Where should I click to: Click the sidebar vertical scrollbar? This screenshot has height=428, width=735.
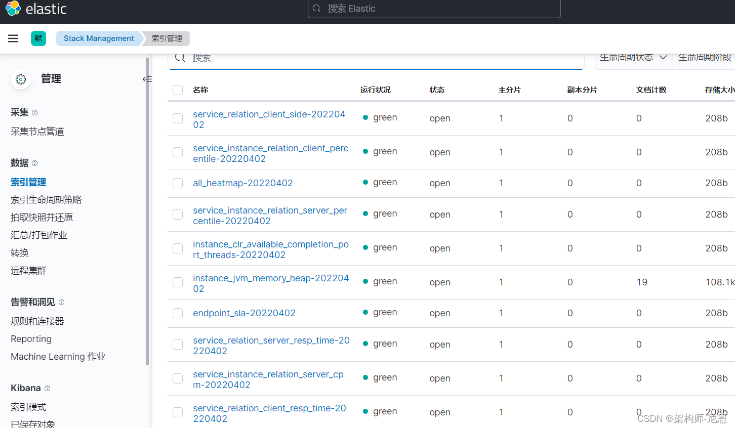pos(147,211)
